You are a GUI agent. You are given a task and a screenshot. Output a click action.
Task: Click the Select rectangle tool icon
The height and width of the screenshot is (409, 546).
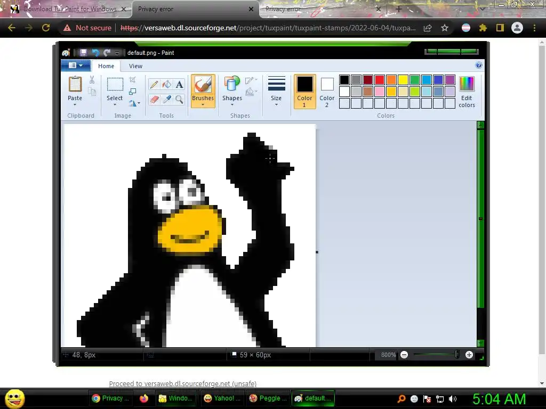pyautogui.click(x=115, y=85)
